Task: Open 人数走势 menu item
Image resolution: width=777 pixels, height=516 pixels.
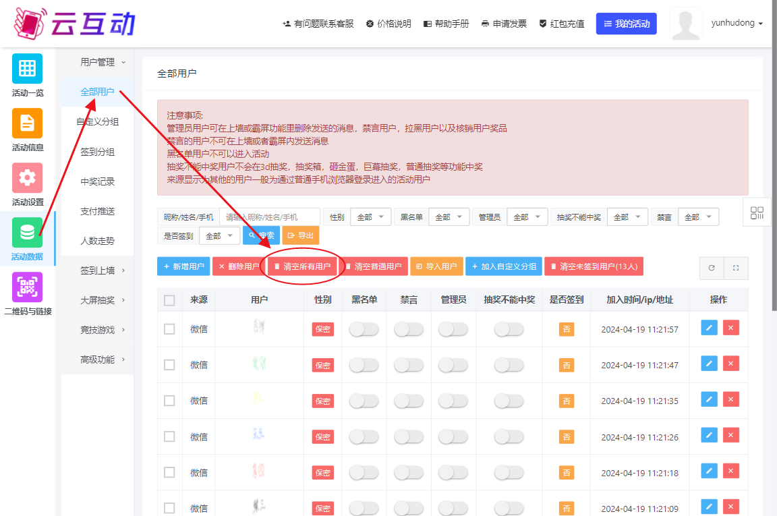Action: pos(98,241)
